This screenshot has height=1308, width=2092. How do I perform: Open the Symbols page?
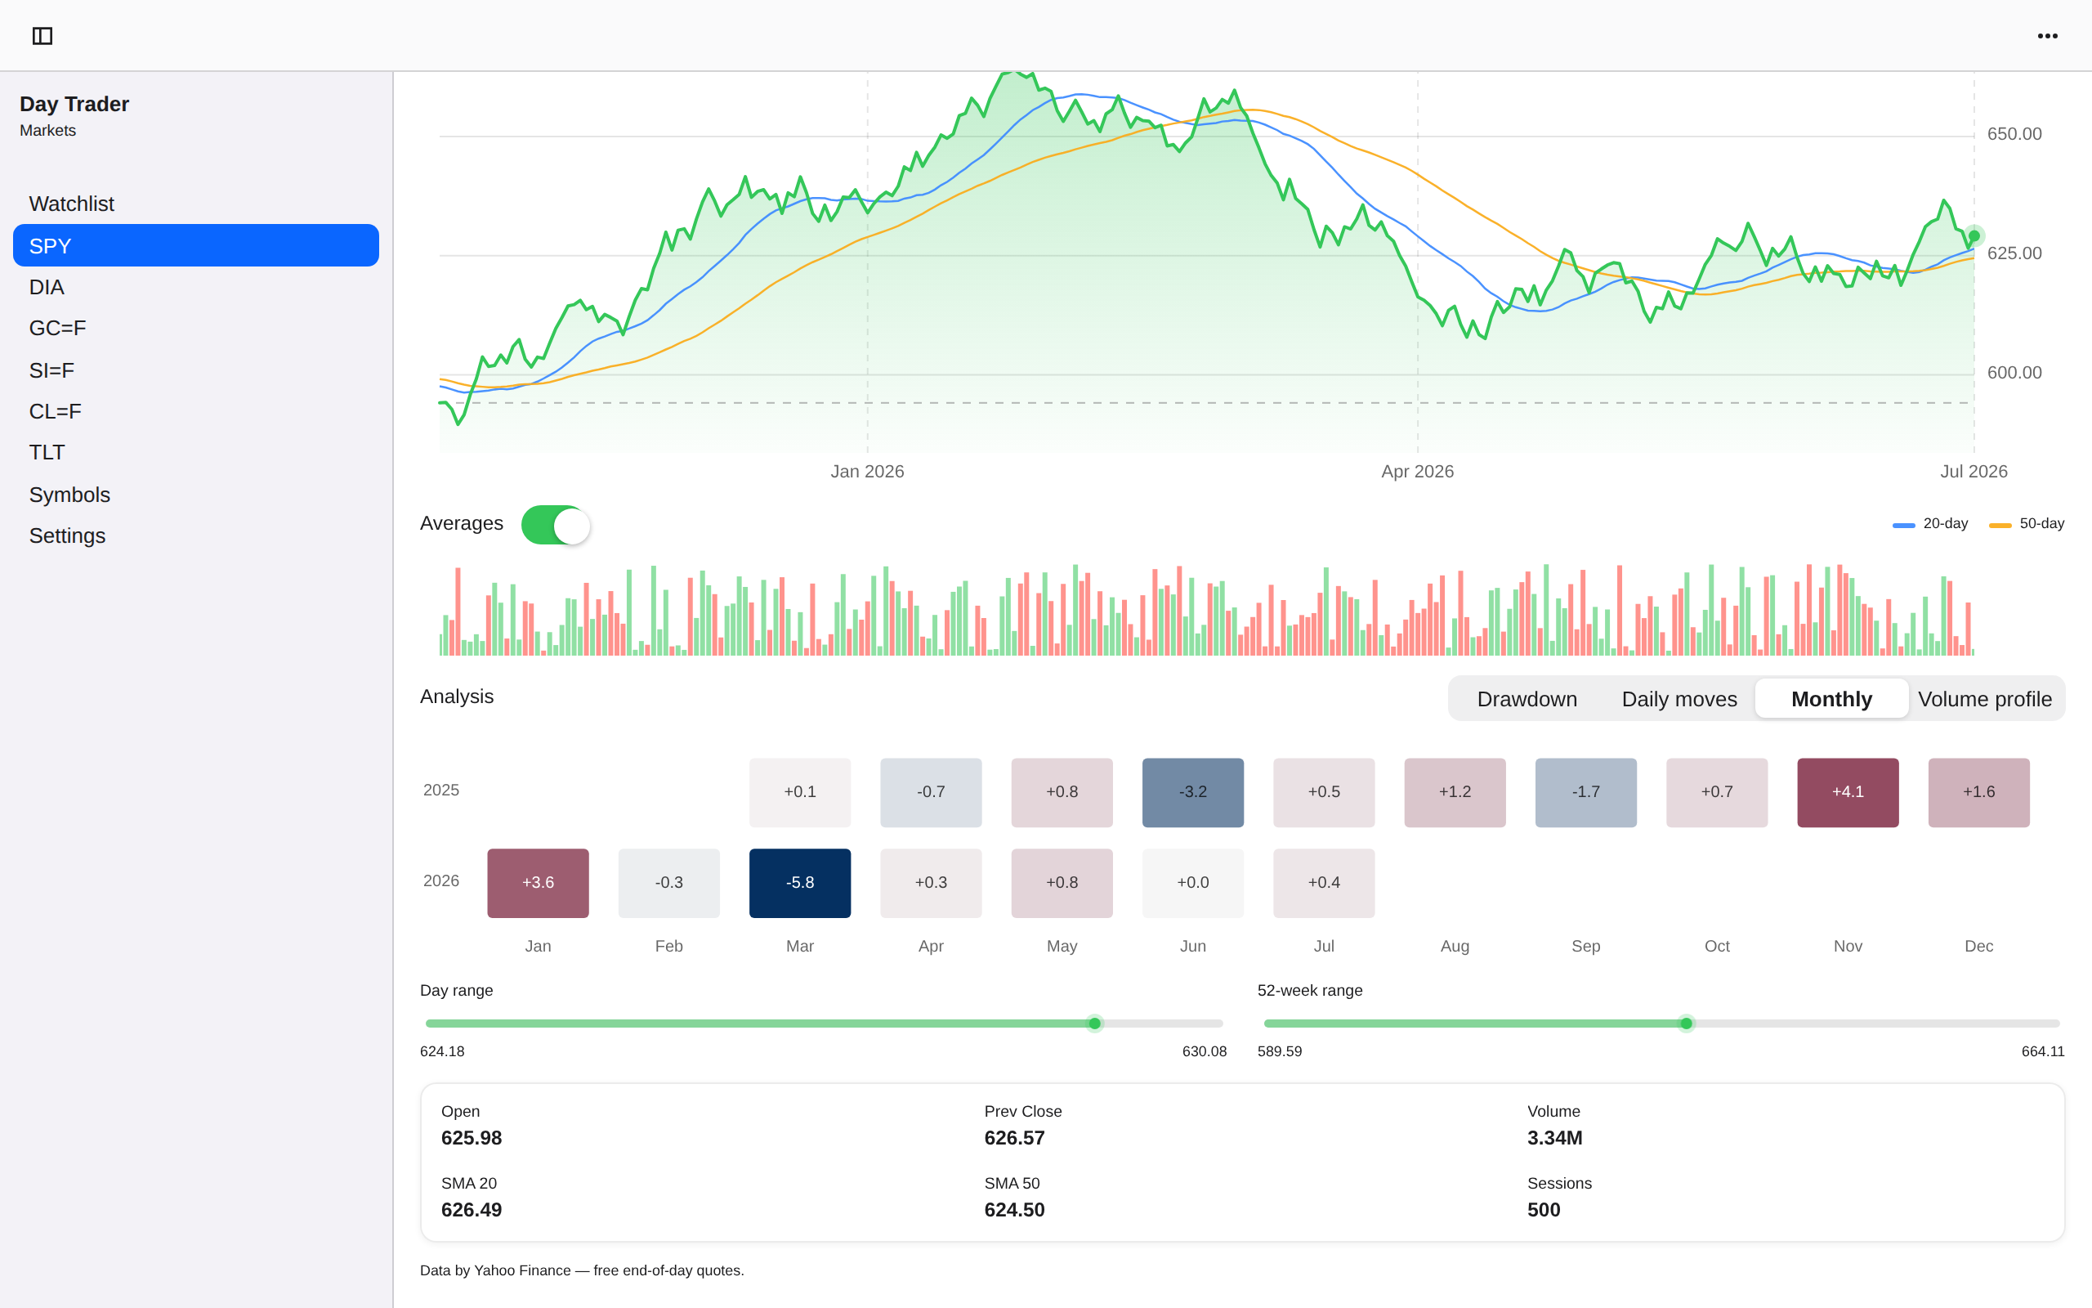(x=196, y=494)
